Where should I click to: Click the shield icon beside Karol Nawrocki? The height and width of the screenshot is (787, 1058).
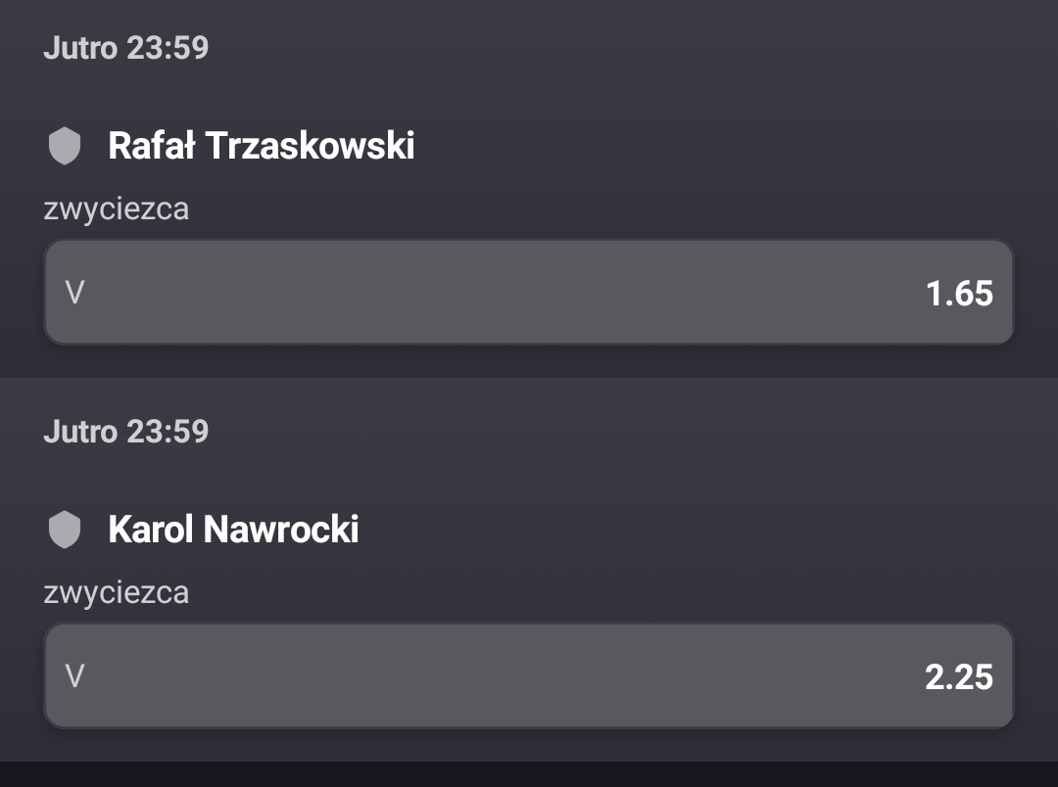[x=65, y=531]
